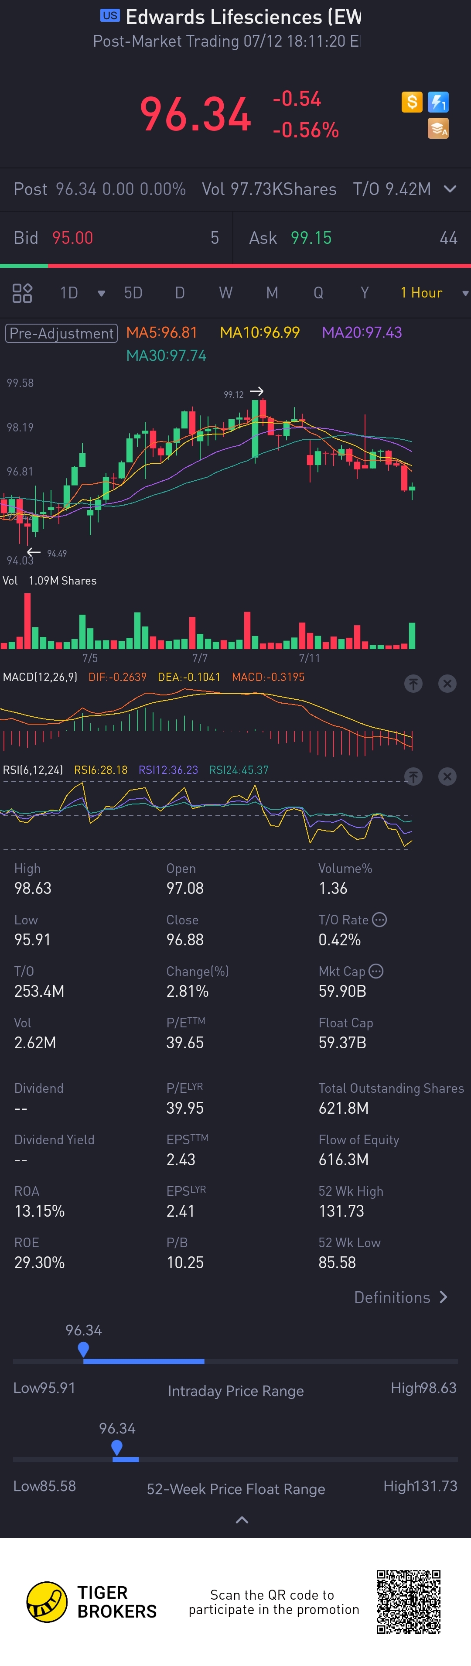471x1666 pixels.
Task: Tap the stacked layers icon
Action: 438,129
